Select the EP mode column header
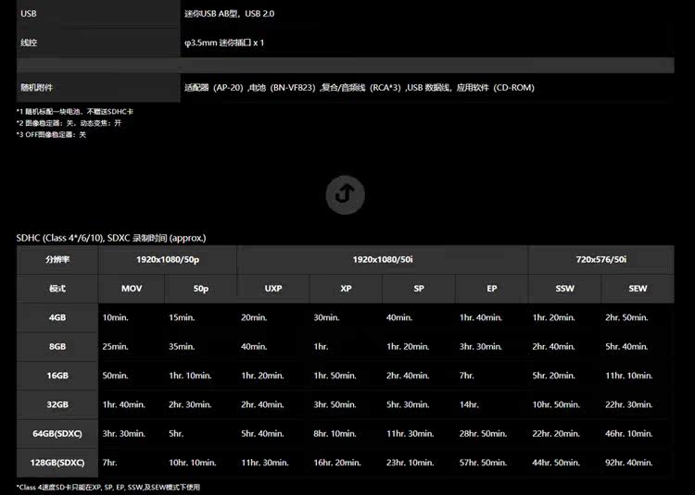Image resolution: width=695 pixels, height=495 pixels. [491, 289]
